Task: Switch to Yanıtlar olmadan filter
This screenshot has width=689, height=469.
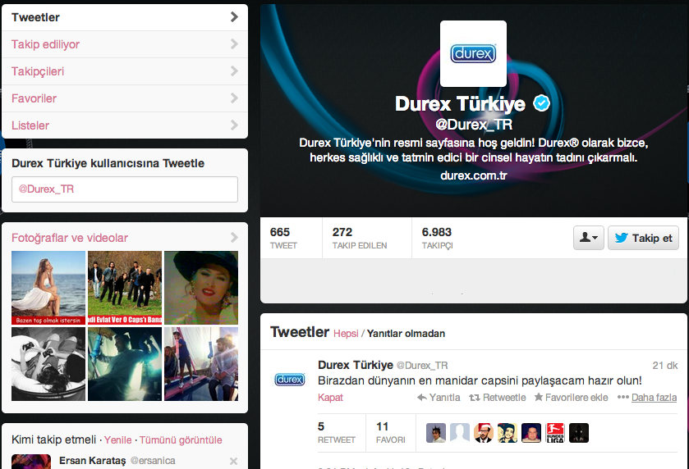Action: point(406,334)
